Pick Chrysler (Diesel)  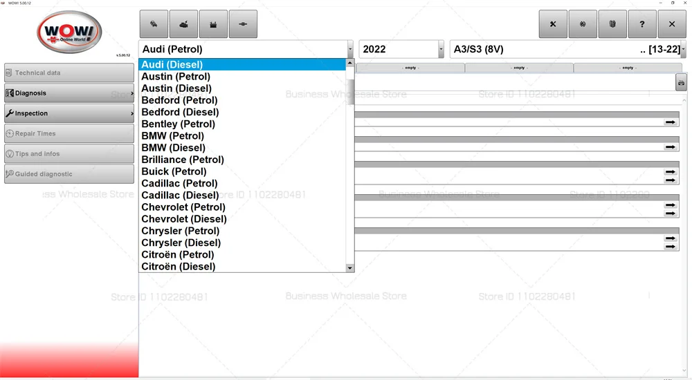pyautogui.click(x=242, y=243)
